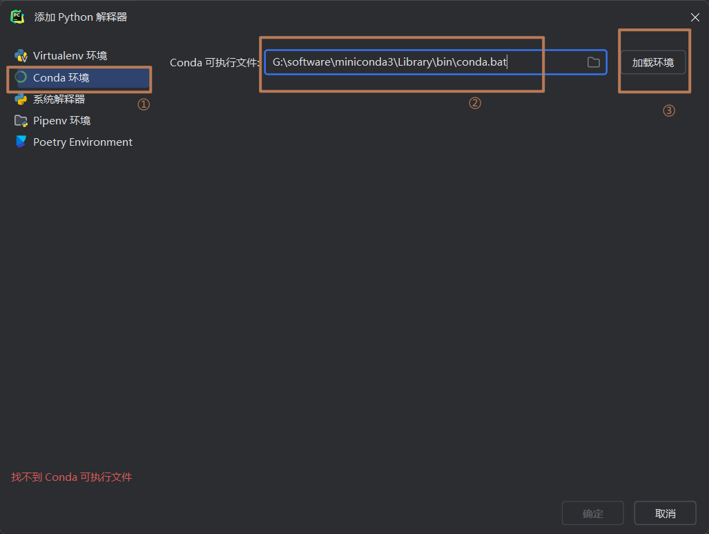The width and height of the screenshot is (709, 534).
Task: Browse for Conda executable with folder icon
Action: [593, 62]
